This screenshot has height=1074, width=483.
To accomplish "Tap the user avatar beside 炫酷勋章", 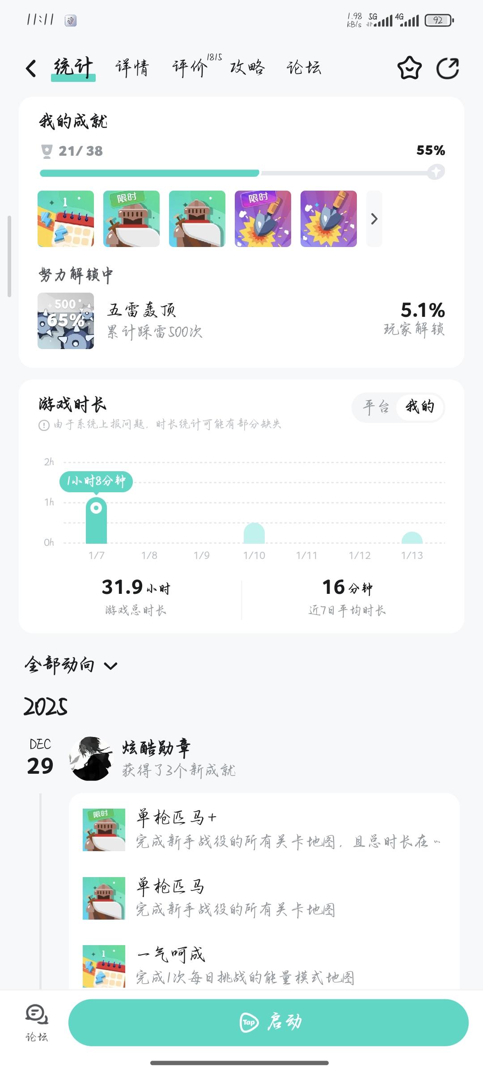I will tap(91, 759).
